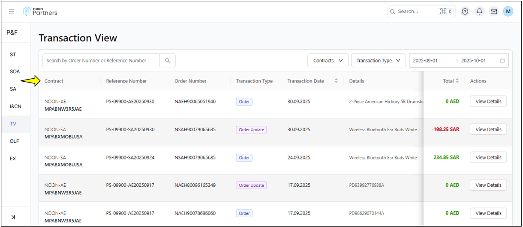Select the SOA sidebar item
Screen dimensions: 523x227
15,72
